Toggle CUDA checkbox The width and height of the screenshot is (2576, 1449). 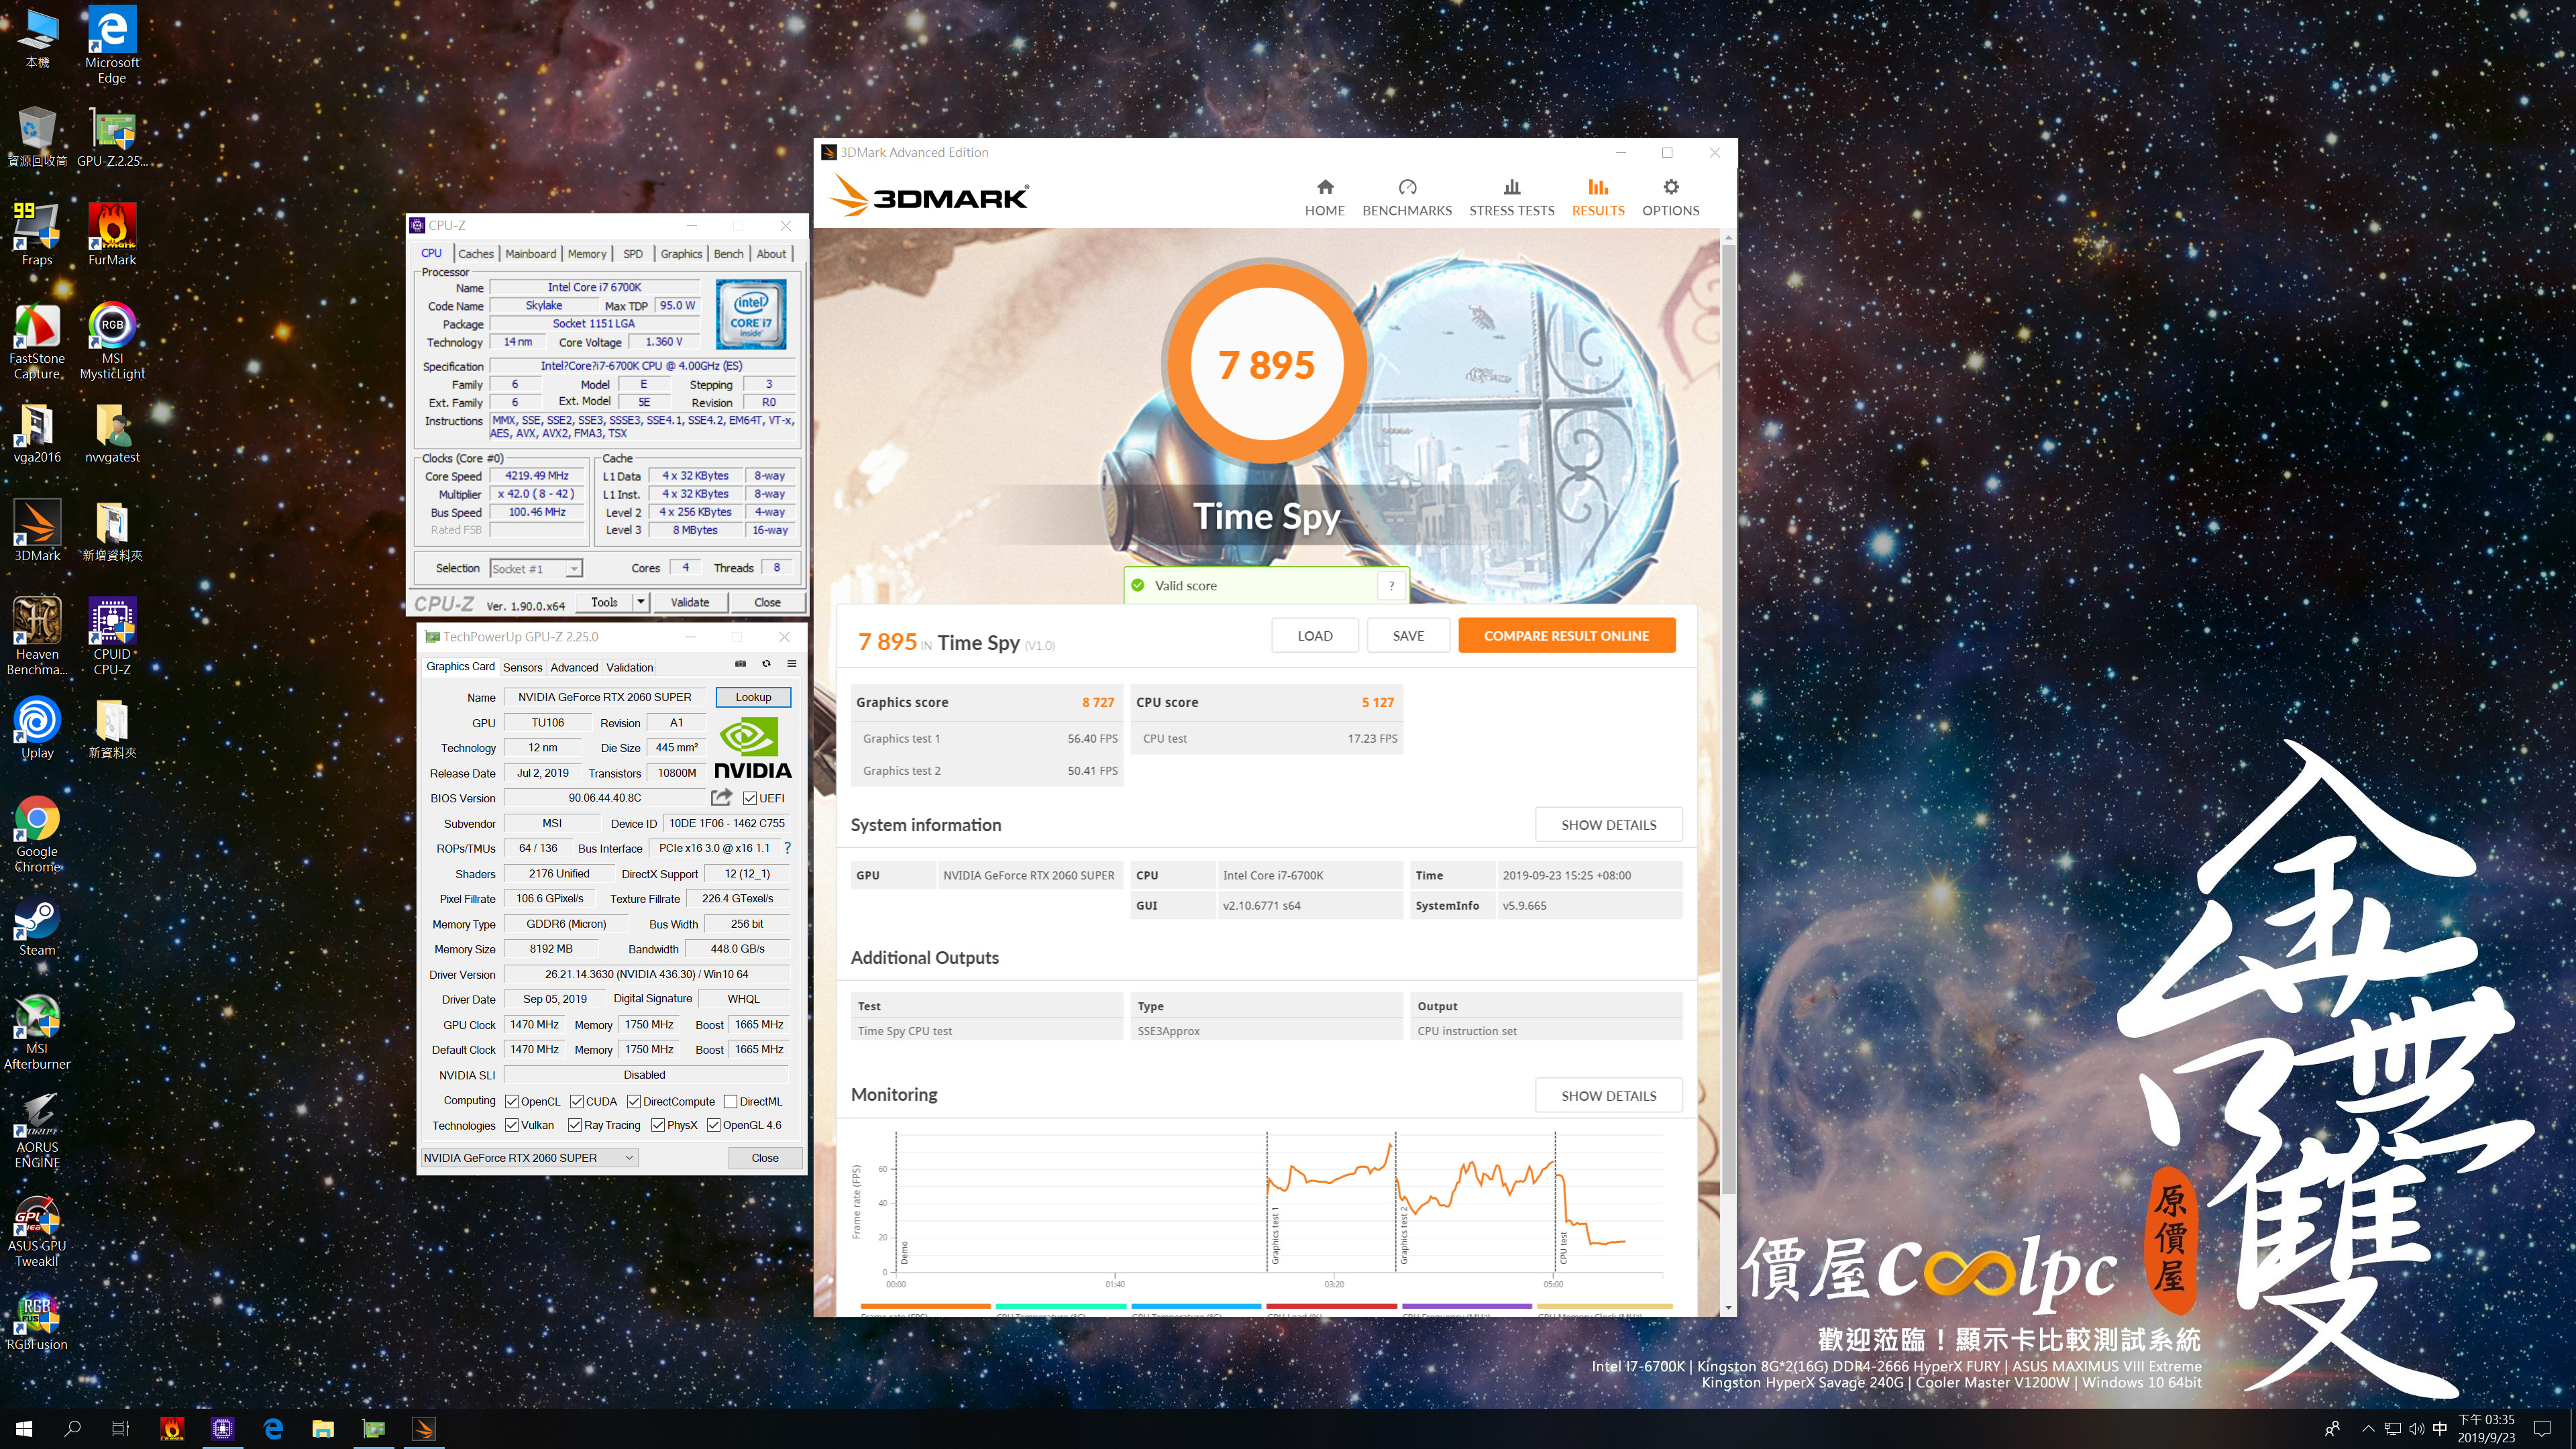click(x=577, y=1101)
